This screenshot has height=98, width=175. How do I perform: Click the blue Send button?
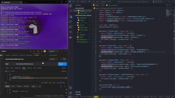click(61, 64)
